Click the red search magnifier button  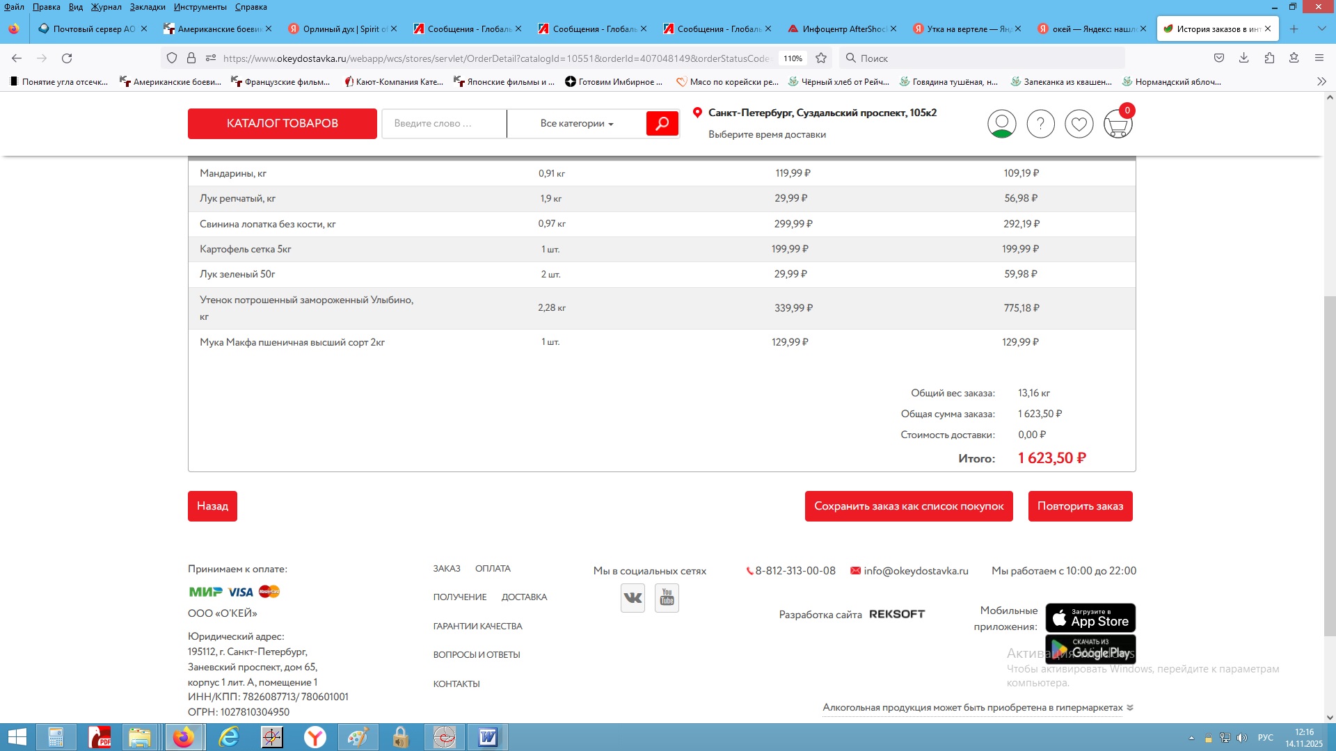(662, 124)
